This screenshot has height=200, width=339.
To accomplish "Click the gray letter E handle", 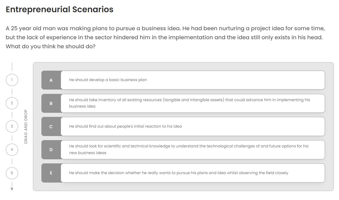I will point(51,173).
